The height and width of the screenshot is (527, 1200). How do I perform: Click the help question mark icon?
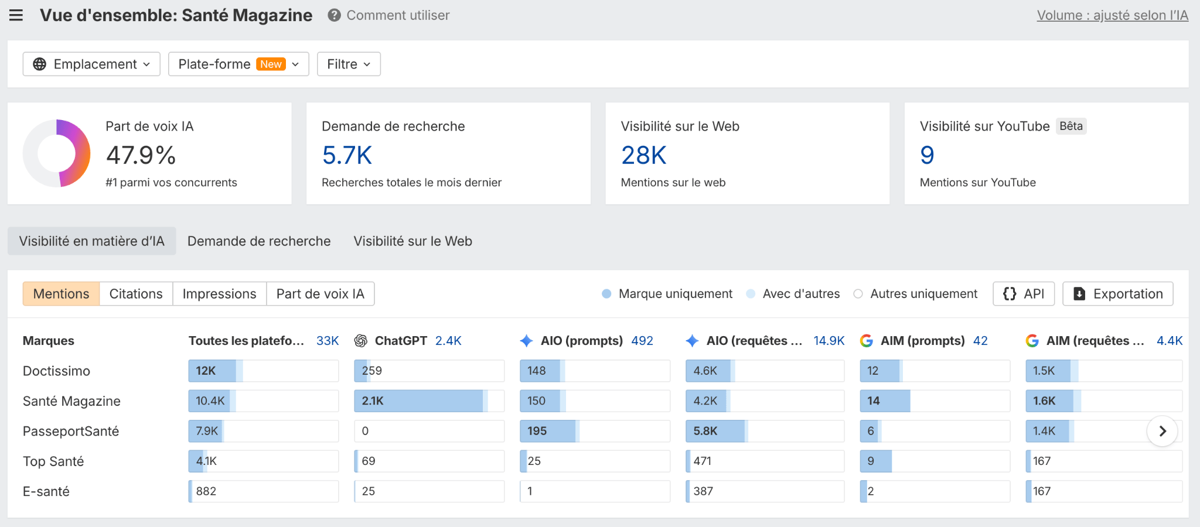coord(334,15)
